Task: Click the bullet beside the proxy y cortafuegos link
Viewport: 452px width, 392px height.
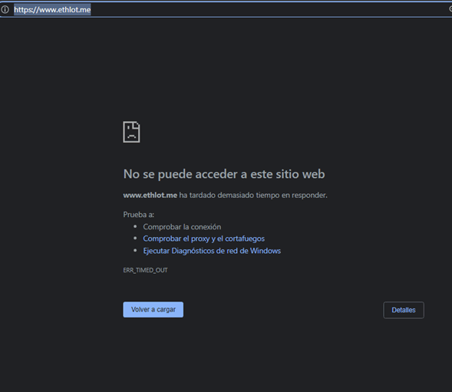Action: pyautogui.click(x=135, y=239)
